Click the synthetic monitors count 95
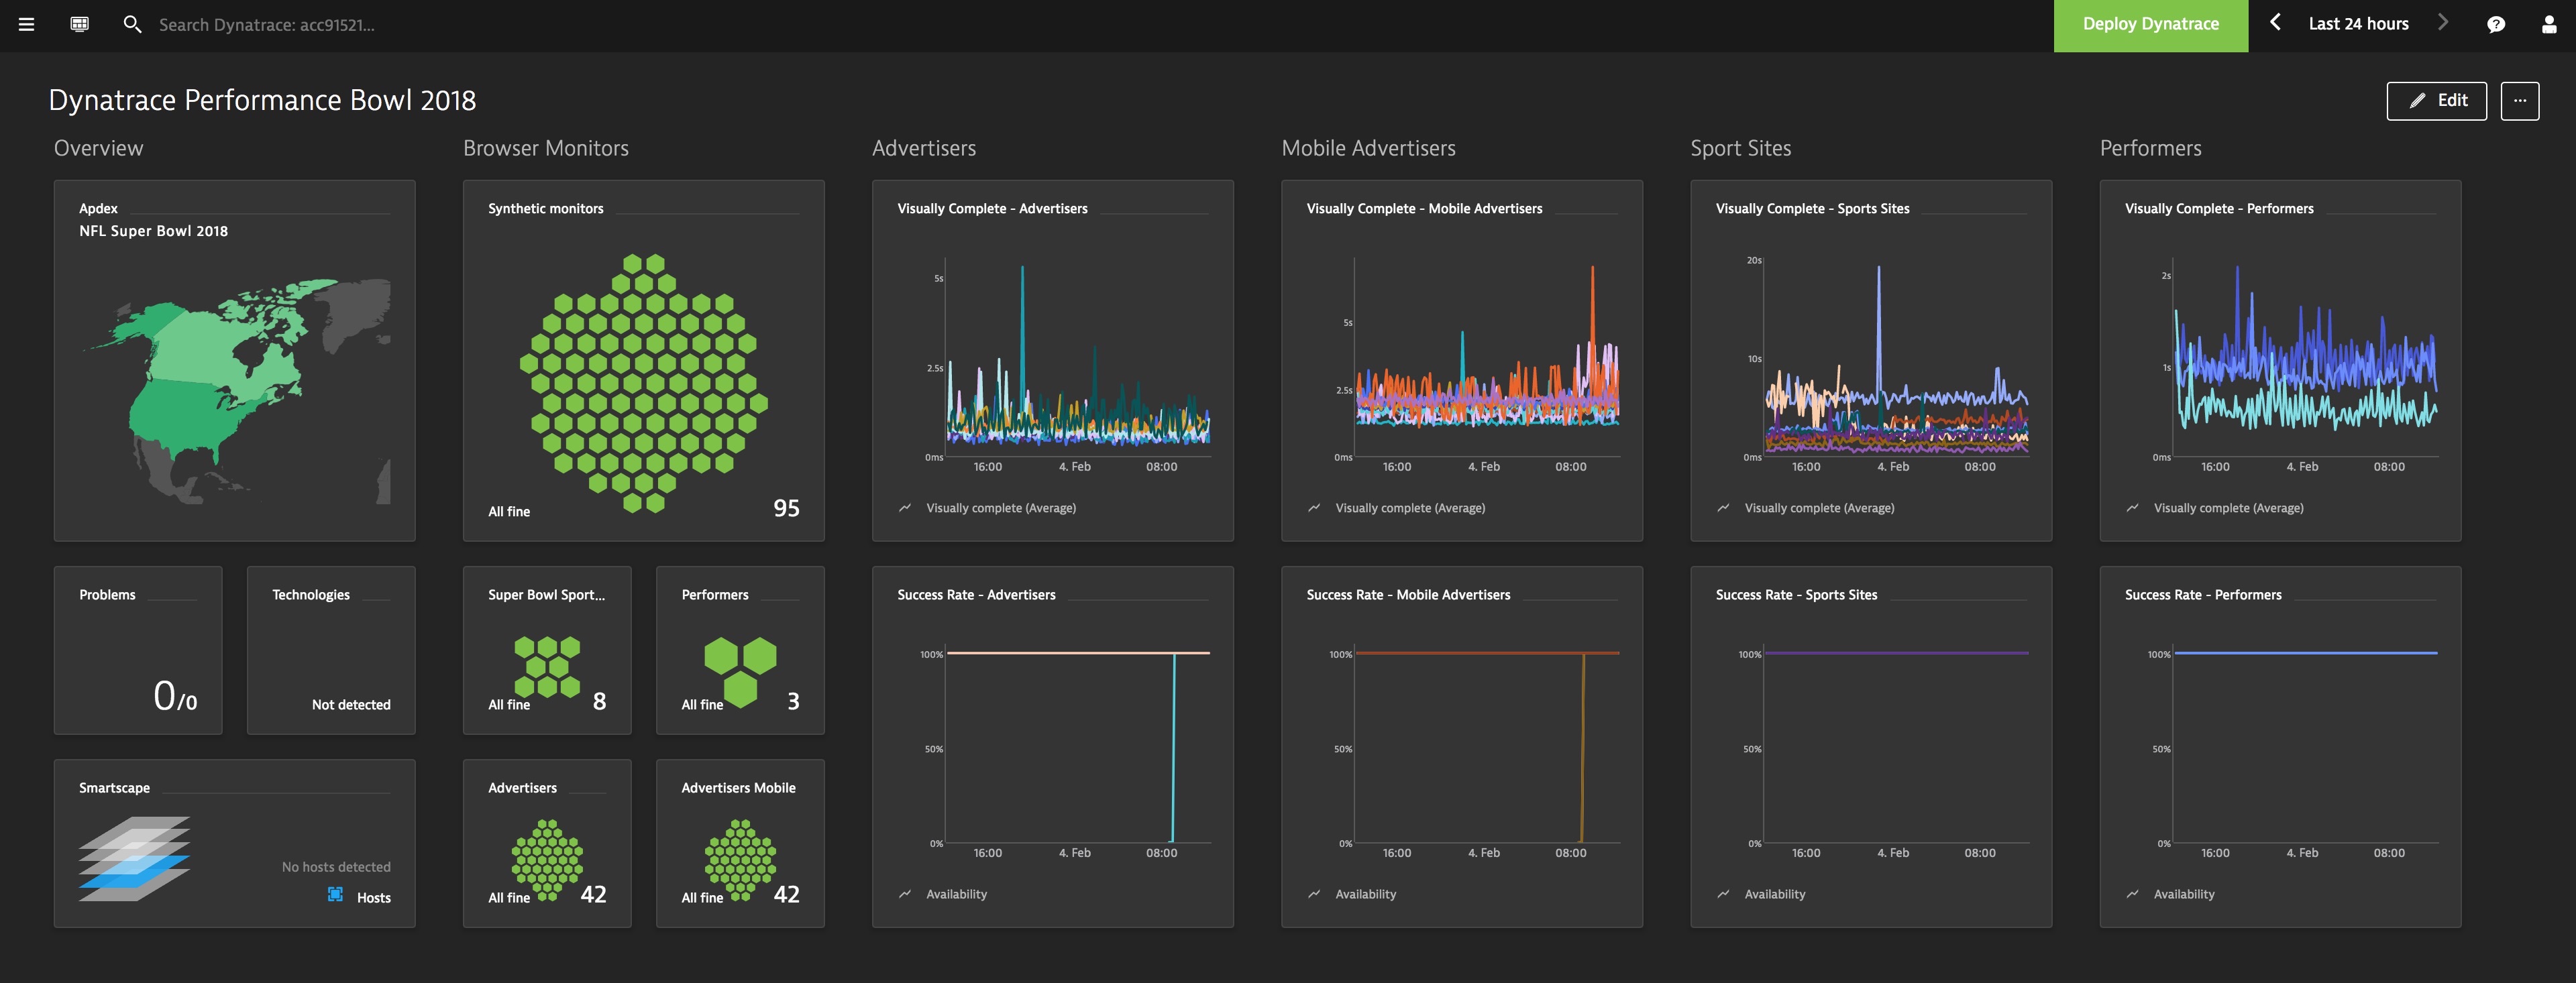Image resolution: width=2576 pixels, height=983 pixels. 786,508
